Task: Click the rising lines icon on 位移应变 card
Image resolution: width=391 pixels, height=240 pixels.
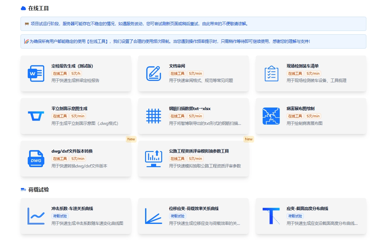Action: [154, 216]
